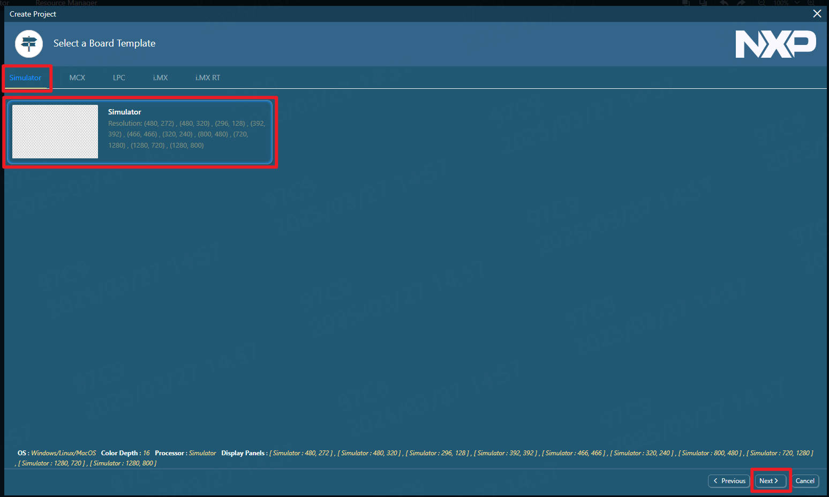
Task: Click the Processor value Simulator
Action: click(x=202, y=453)
